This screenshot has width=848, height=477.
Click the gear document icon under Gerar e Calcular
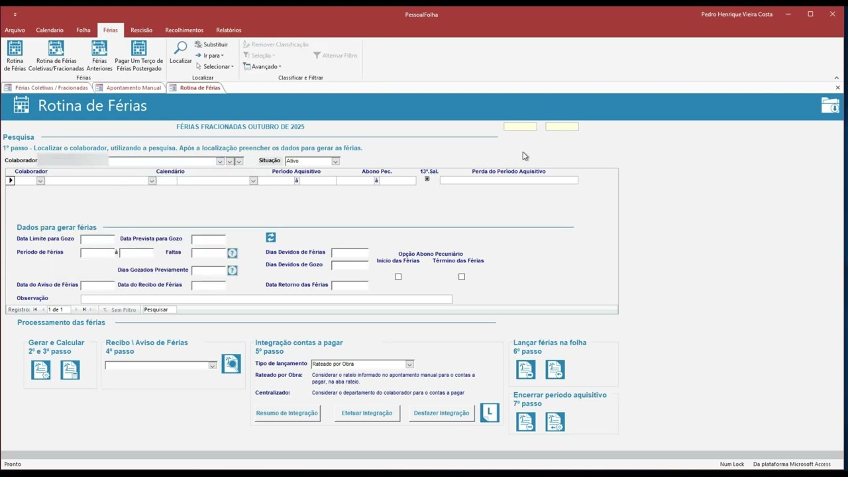pos(41,370)
